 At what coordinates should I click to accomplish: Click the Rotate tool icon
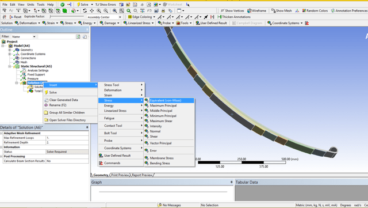85,10
